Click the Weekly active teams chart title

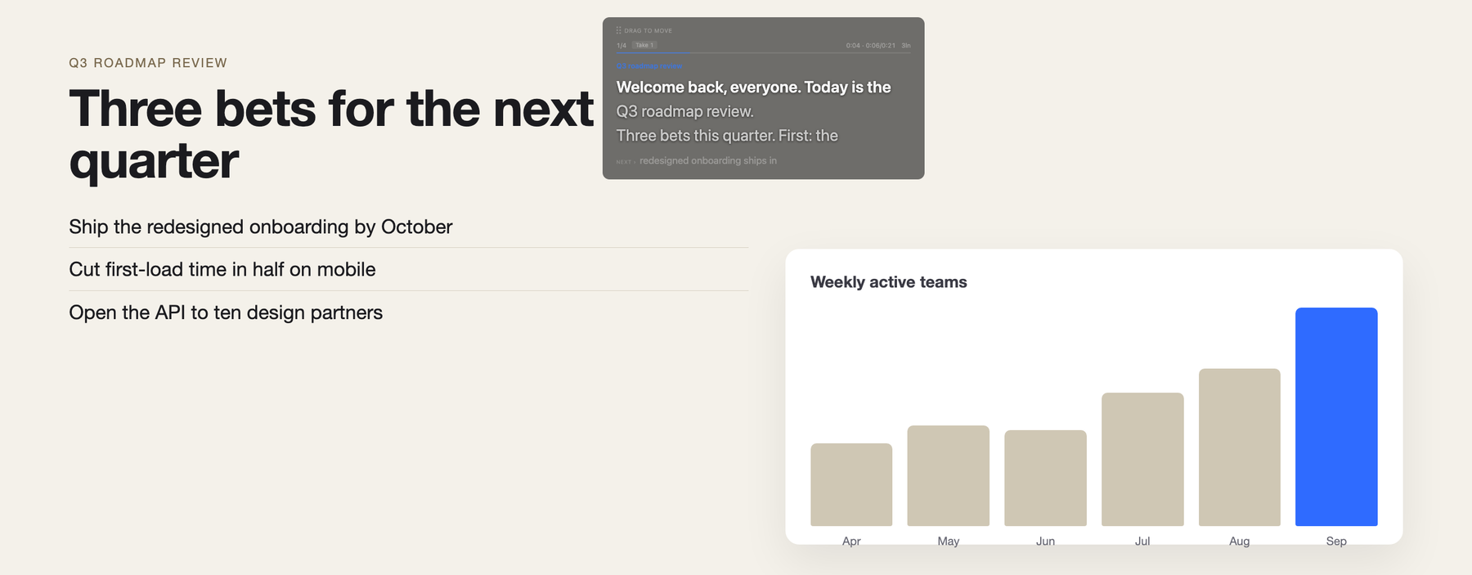(x=889, y=282)
